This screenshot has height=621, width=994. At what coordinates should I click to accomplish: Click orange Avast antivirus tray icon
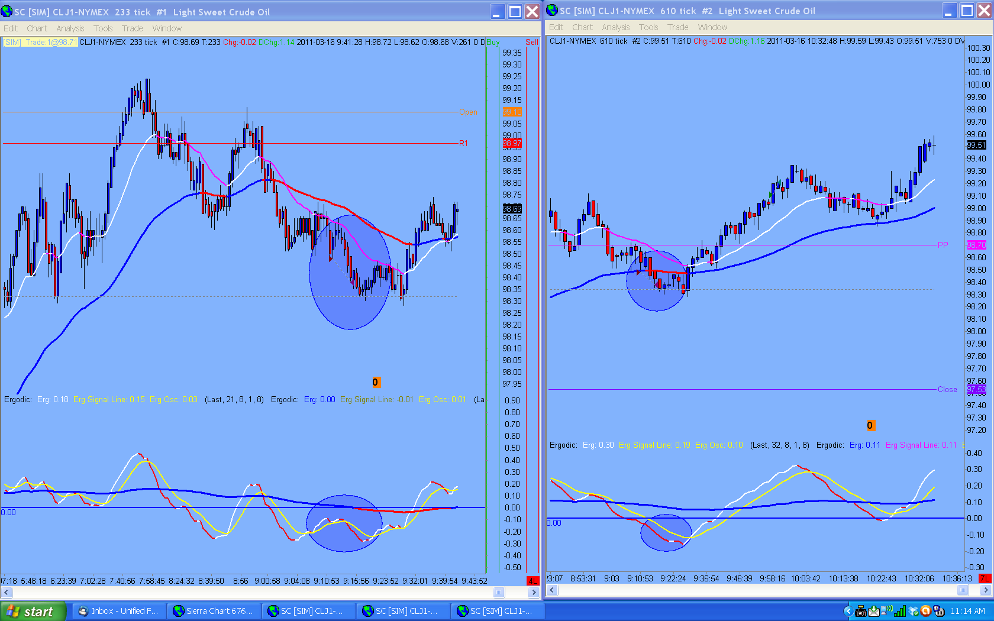(926, 611)
